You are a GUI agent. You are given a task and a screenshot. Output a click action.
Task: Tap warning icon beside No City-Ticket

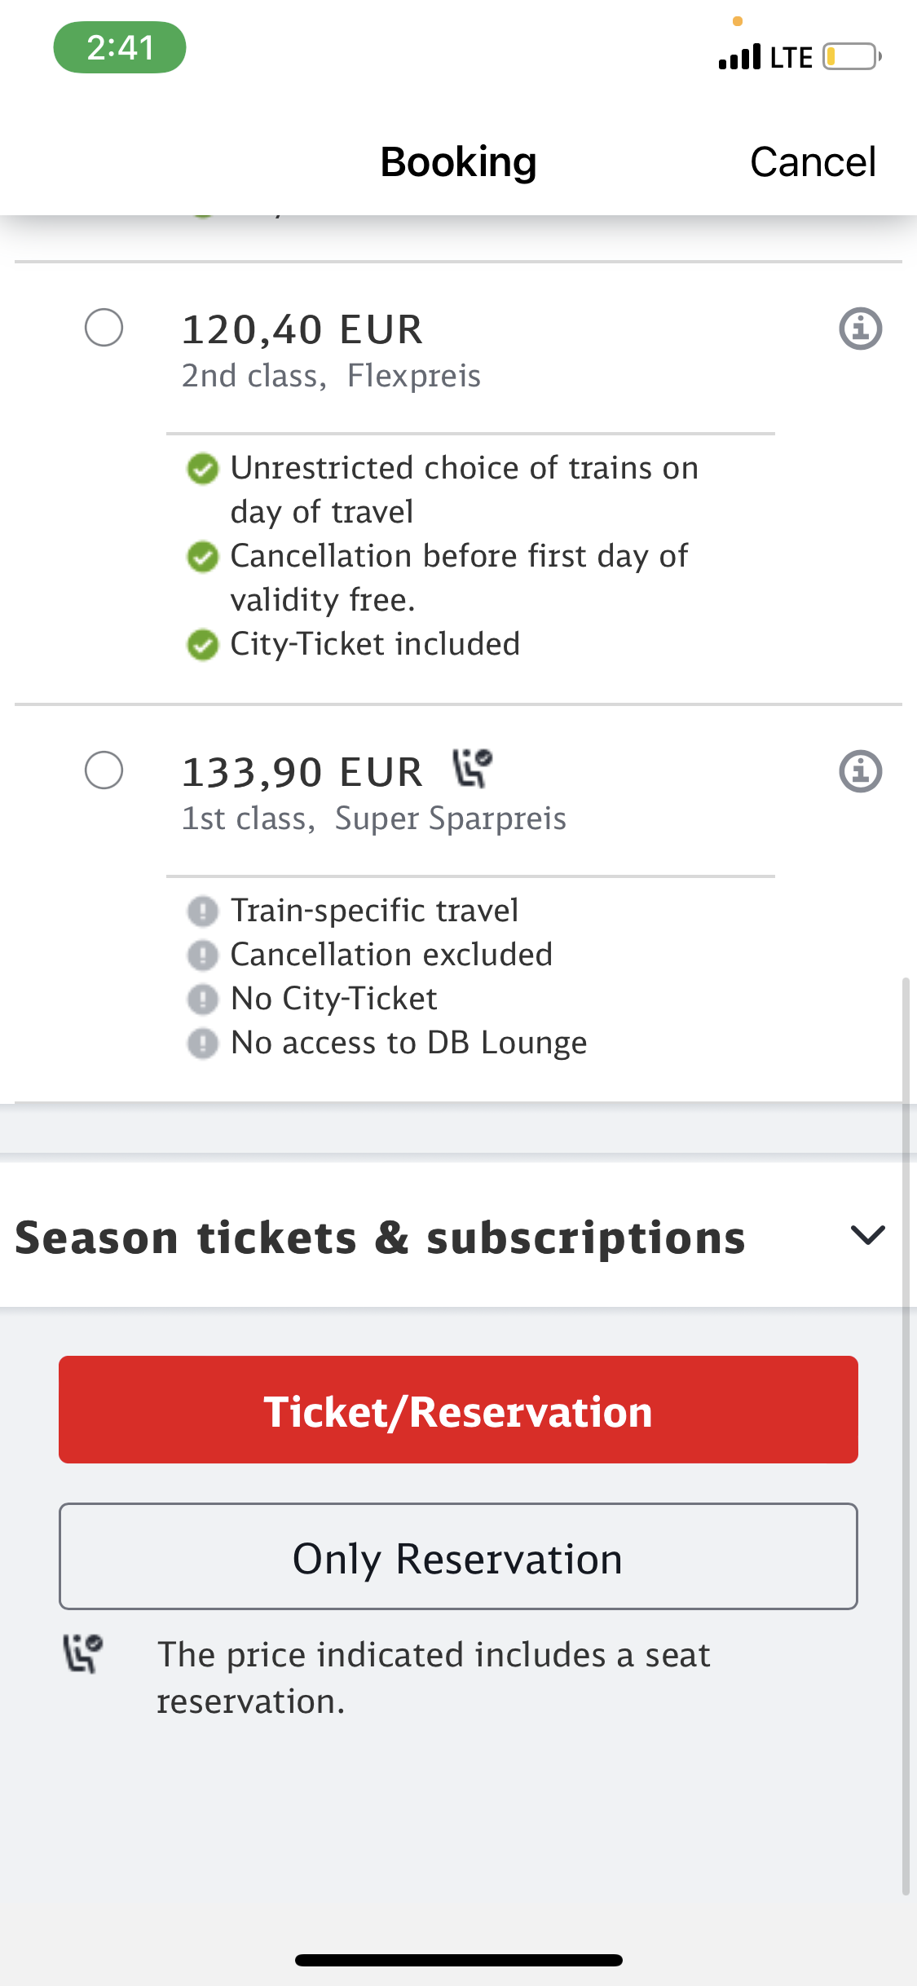click(x=202, y=999)
